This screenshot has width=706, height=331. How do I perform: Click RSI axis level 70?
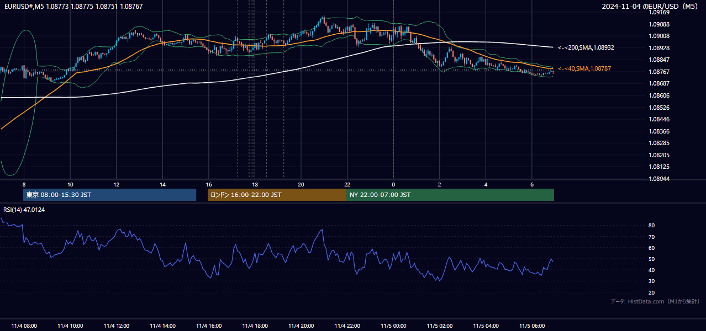click(652, 237)
